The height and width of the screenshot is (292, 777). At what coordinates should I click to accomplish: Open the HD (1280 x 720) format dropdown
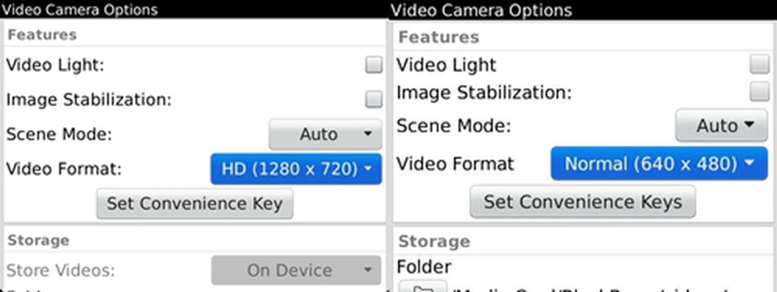[296, 169]
